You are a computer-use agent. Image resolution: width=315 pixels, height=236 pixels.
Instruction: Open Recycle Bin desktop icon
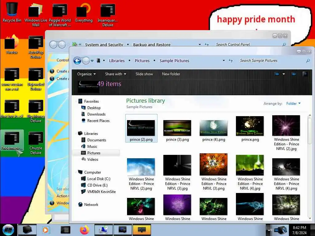[x=12, y=12]
